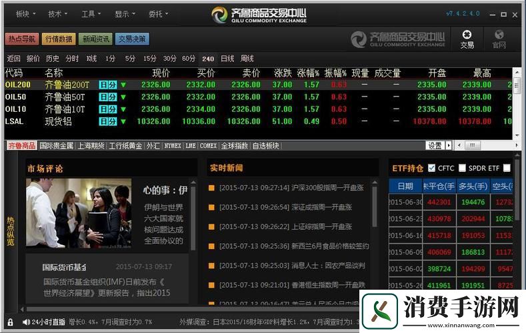Image resolution: width=526 pixels, height=333 pixels.
Task: Click the 热点导航 button
Action: 21,39
